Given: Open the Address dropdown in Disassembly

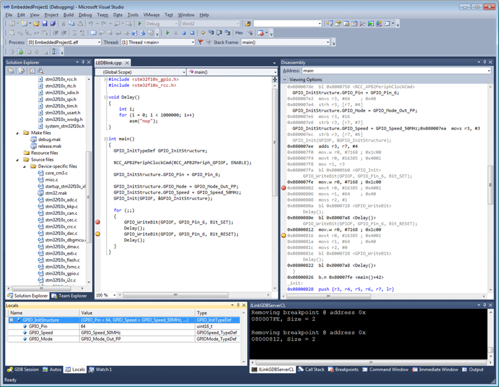Looking at the screenshot, I should pos(489,71).
